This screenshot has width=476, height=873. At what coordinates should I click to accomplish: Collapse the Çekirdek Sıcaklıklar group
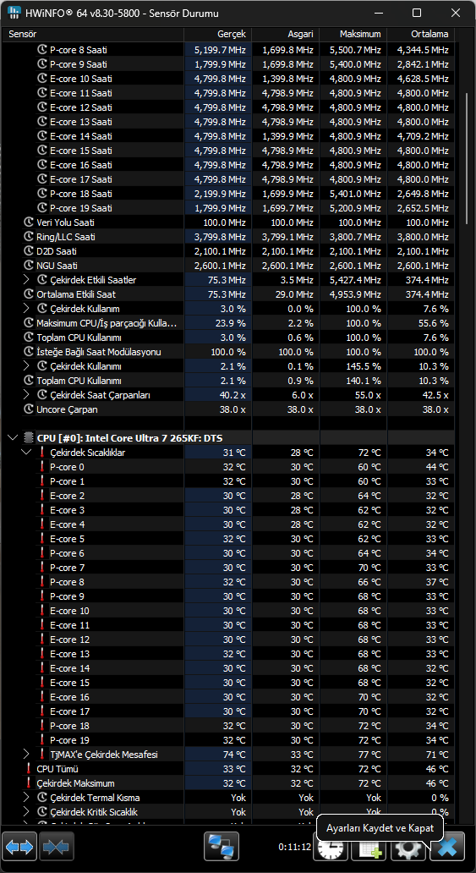[26, 453]
